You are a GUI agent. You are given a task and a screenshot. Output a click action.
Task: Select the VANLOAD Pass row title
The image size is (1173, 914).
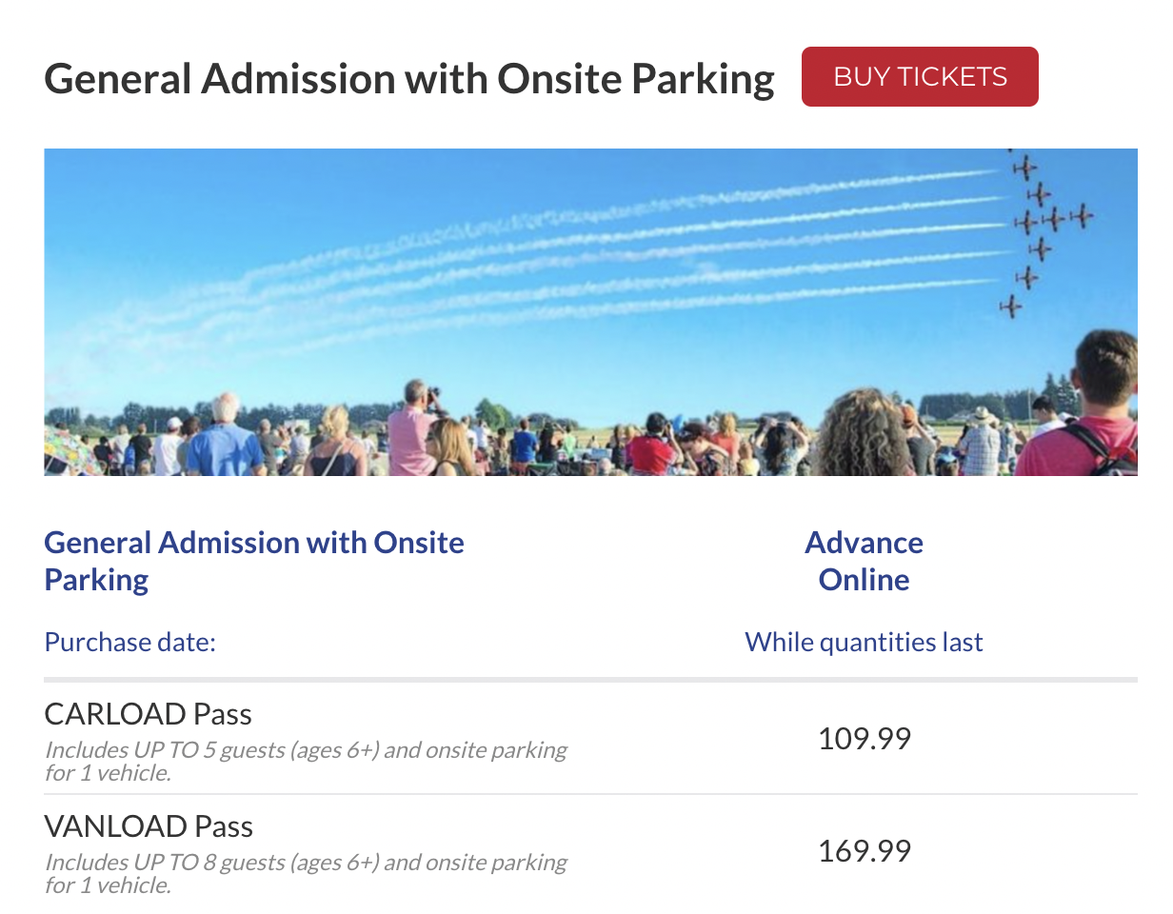[x=149, y=826]
